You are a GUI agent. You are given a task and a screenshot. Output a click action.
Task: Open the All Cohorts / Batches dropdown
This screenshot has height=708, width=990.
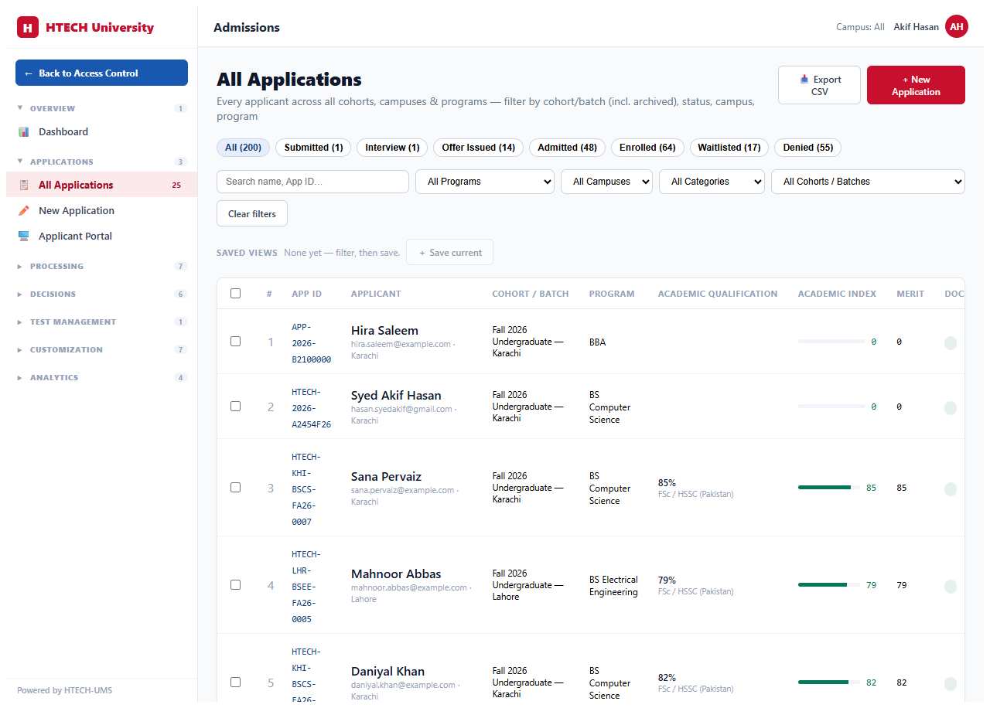point(868,182)
